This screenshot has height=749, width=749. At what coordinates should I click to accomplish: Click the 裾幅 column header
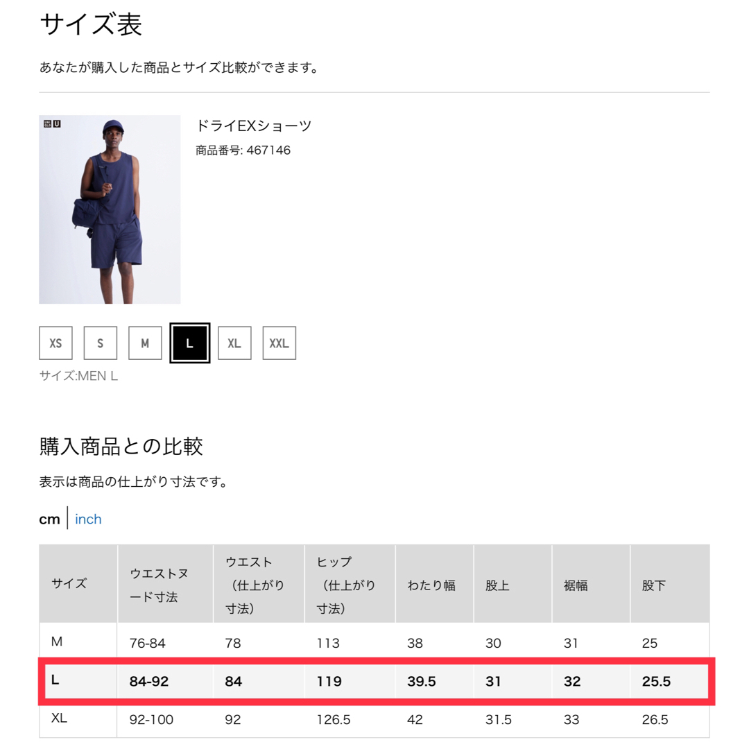click(x=576, y=585)
